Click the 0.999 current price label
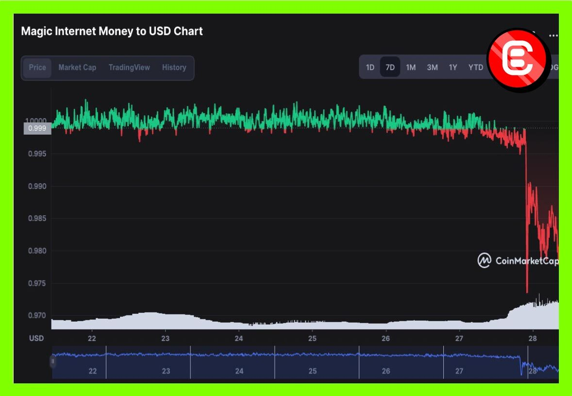This screenshot has height=396, width=572. (x=37, y=128)
